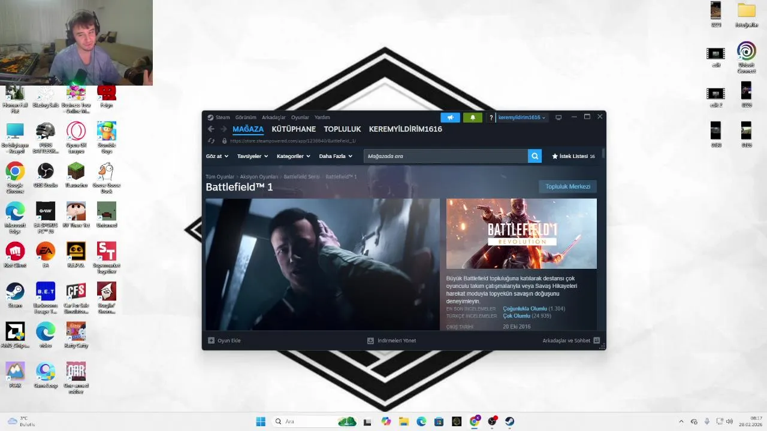Show hidden system tray icons
This screenshot has height=431, width=767.
point(681,421)
